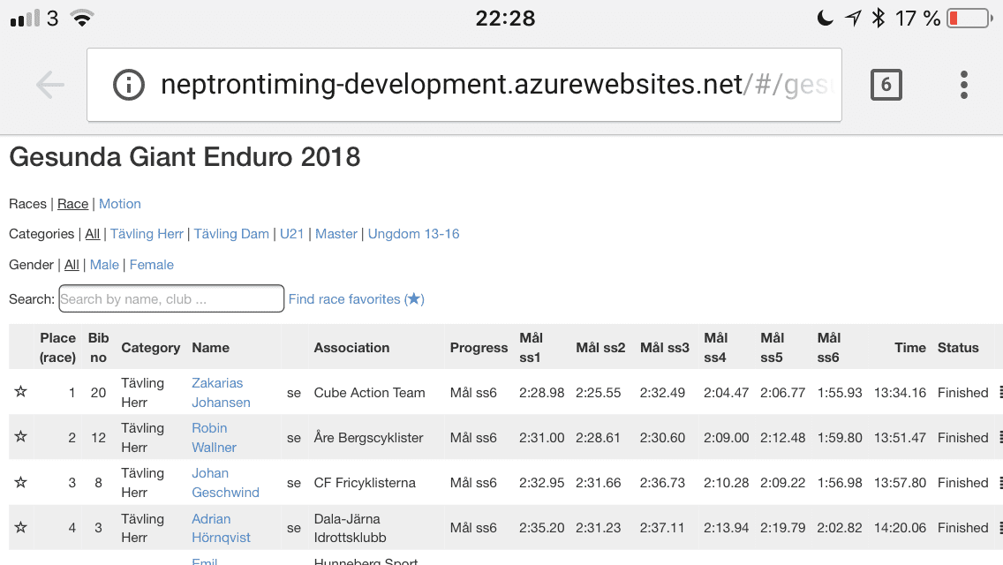The image size is (1003, 565).
Task: Click the Gesunda Giant Enduro 2018 heading
Action: [x=185, y=157]
